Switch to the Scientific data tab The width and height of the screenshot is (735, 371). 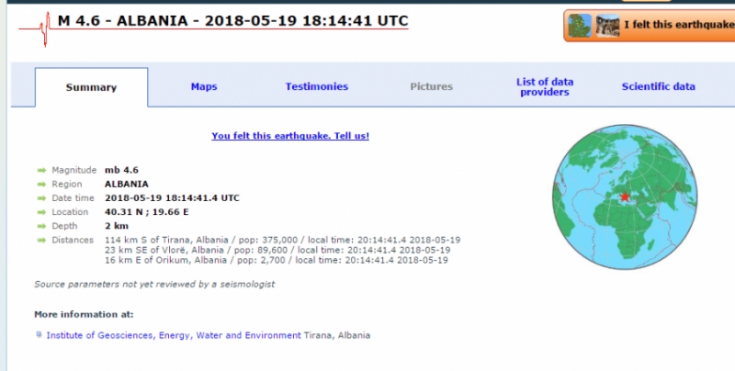coord(658,86)
